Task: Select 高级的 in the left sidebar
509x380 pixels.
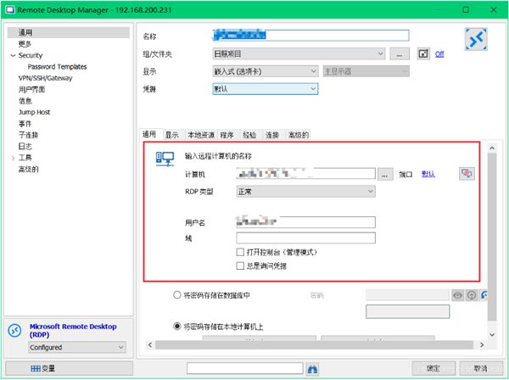Action: pos(28,169)
